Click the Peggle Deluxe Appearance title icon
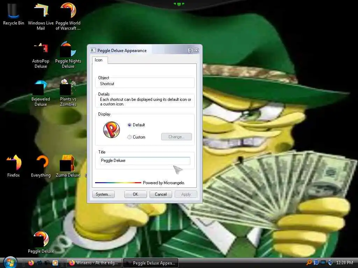This screenshot has width=358, height=268. point(93,50)
